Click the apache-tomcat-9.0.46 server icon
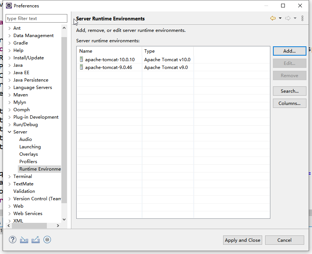This screenshot has width=312, height=254. (81, 67)
